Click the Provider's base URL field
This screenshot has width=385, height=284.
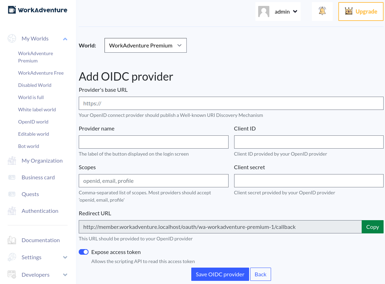pyautogui.click(x=231, y=103)
